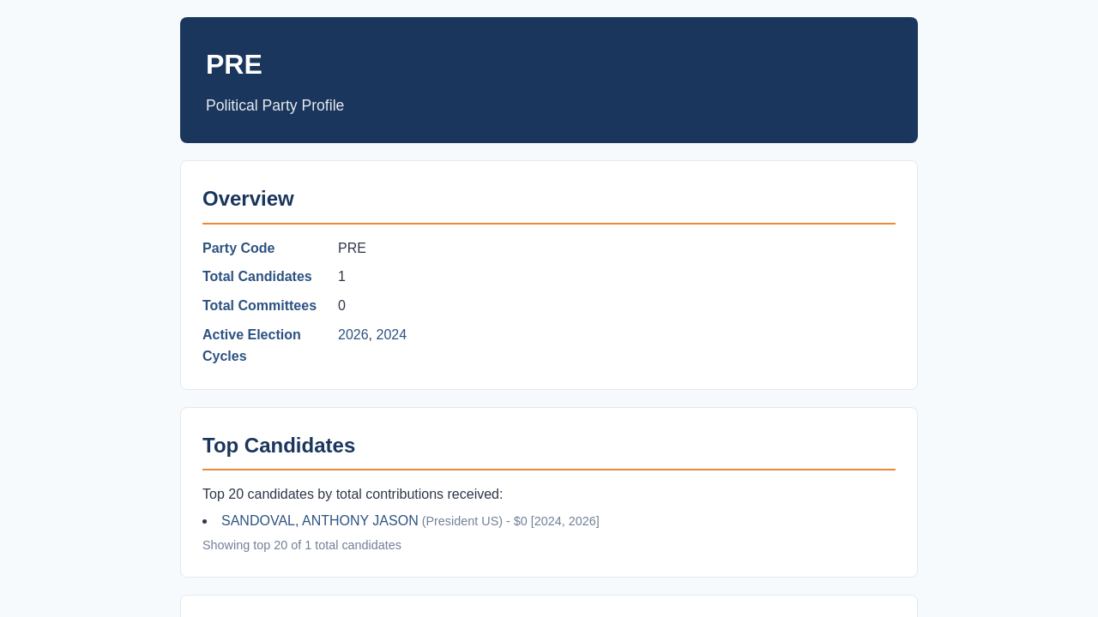Click the Showing top 20 of 1 note
The width and height of the screenshot is (1098, 617).
click(x=302, y=545)
